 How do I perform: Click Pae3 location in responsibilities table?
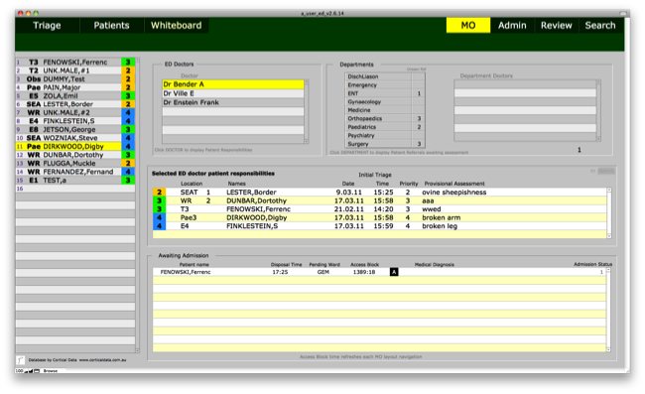pyautogui.click(x=188, y=217)
